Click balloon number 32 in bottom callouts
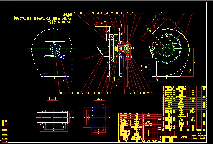Image resolution: width=213 pixels, height=144 pixels. point(72,93)
